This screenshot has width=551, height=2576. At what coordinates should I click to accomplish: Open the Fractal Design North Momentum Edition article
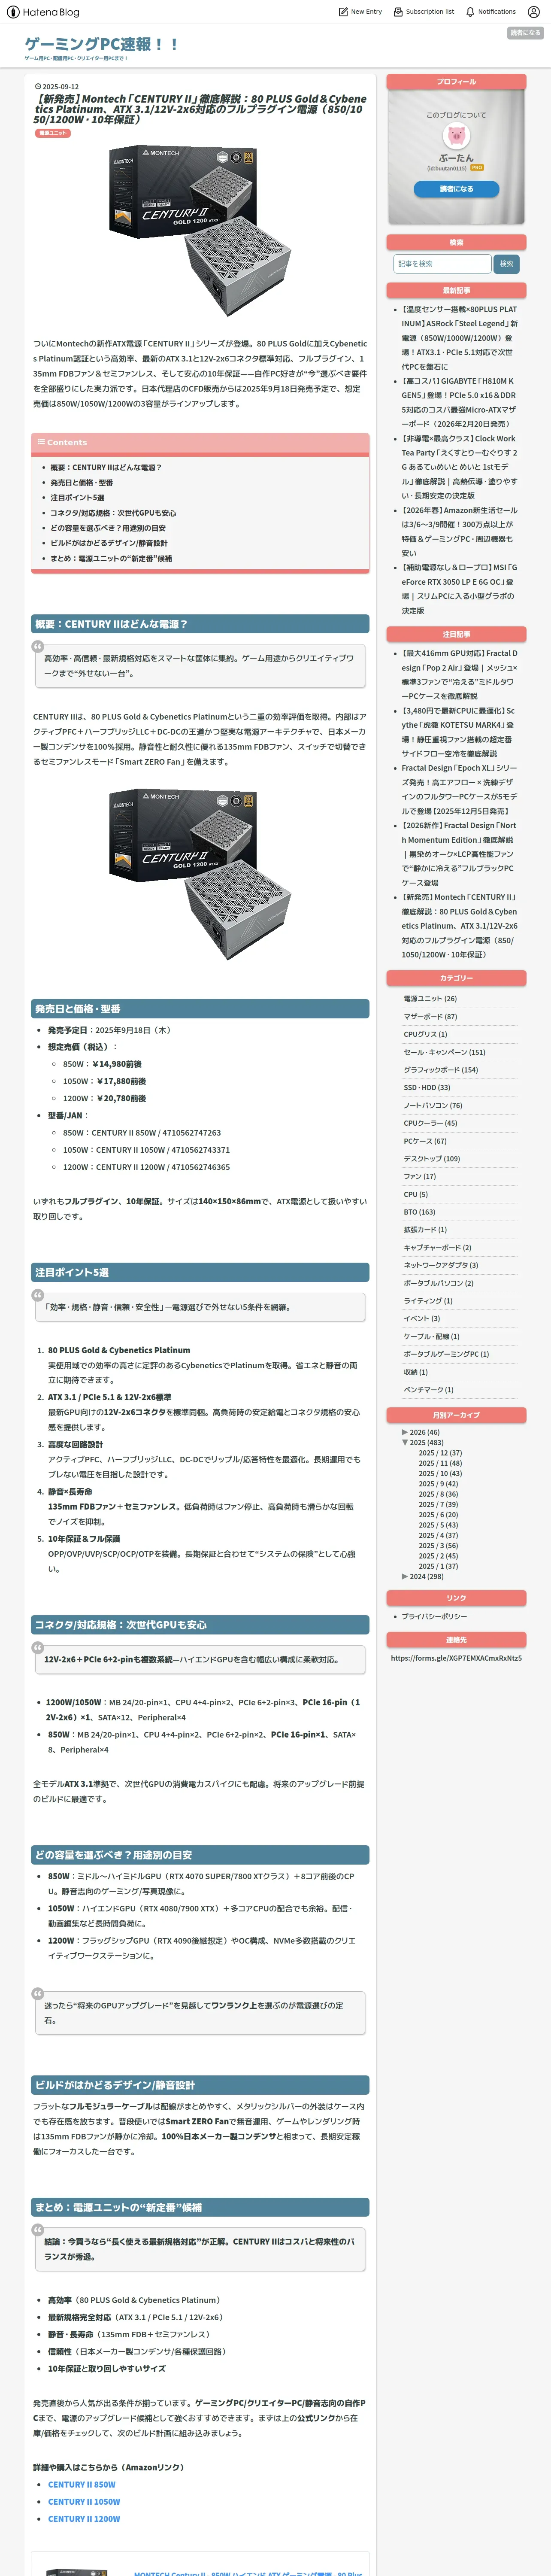[x=459, y=854]
